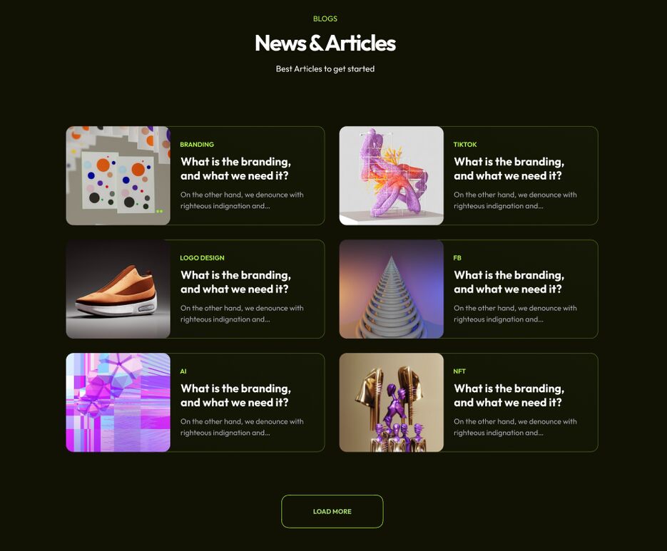Click the LOAD MORE button
Screen dimensions: 667x551
(332, 512)
